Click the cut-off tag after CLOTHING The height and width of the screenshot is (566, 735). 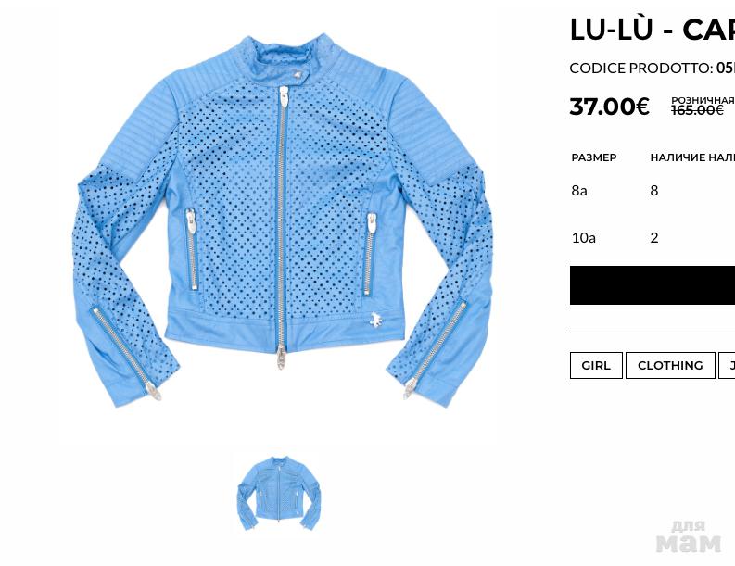727,366
